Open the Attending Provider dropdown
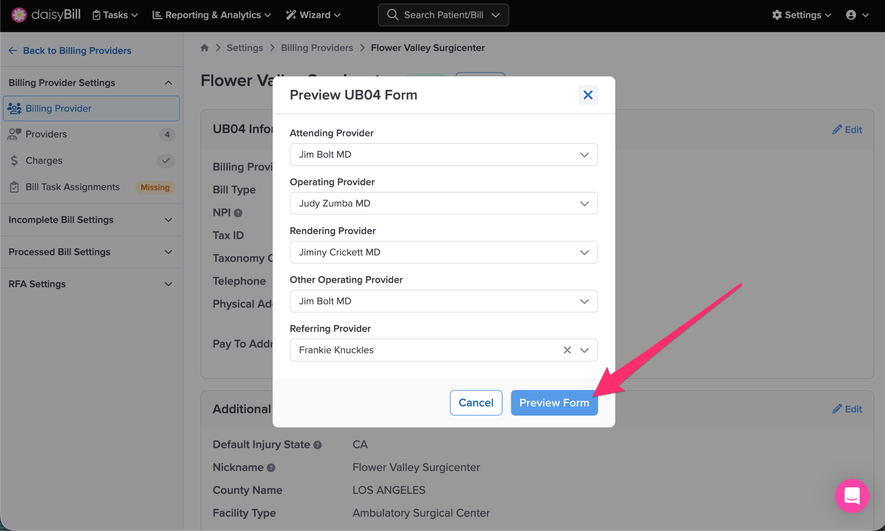885x531 pixels. click(x=443, y=155)
